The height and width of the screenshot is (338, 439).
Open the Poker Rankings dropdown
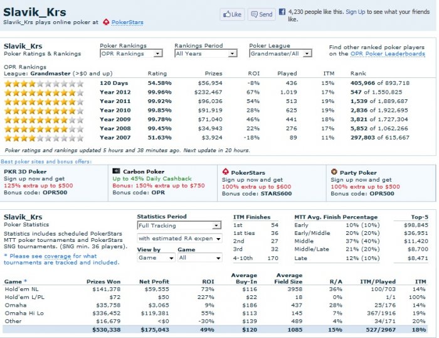tap(131, 53)
